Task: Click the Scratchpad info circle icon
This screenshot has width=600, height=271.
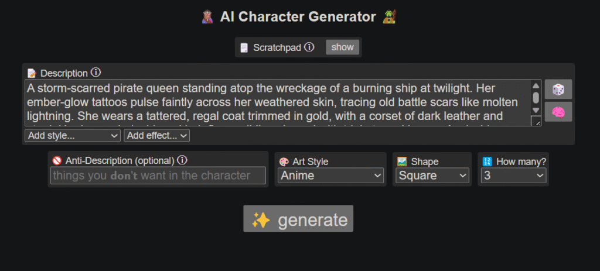Action: click(309, 47)
